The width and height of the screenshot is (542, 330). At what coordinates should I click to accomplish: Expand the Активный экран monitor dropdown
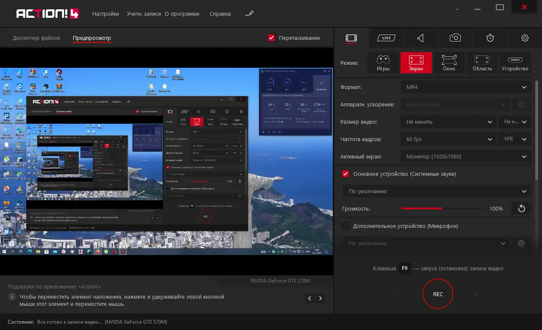[x=465, y=156]
